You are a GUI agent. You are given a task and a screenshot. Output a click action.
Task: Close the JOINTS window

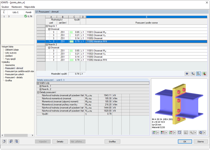[207, 2]
